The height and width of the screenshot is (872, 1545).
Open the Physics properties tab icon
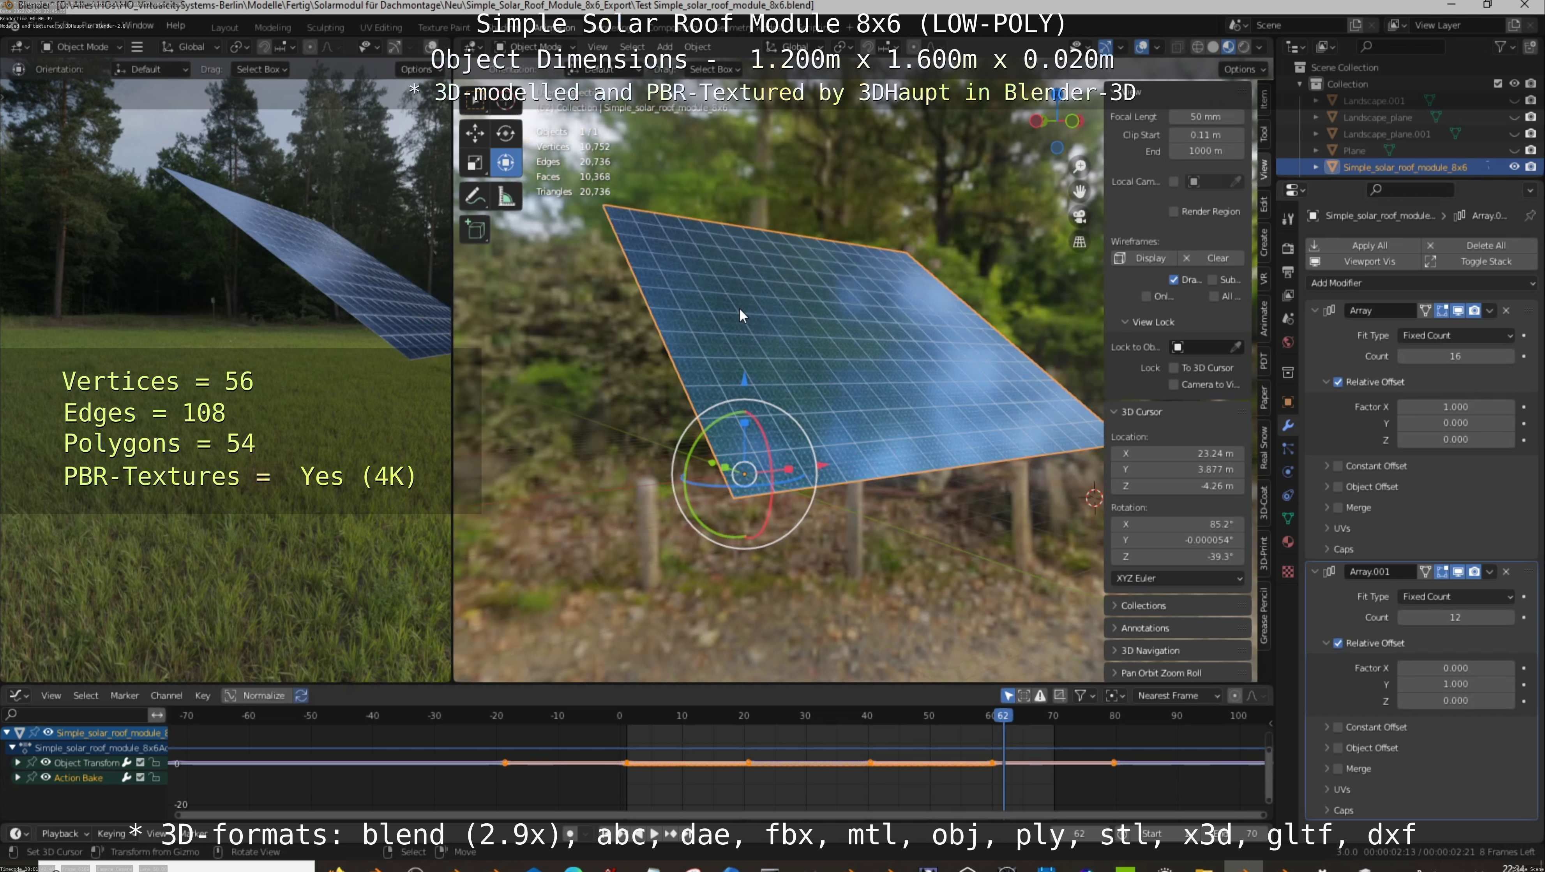(1288, 472)
